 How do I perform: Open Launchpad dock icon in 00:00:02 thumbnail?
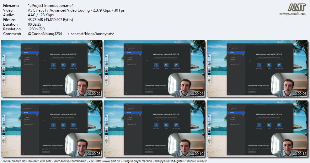(3, 59)
